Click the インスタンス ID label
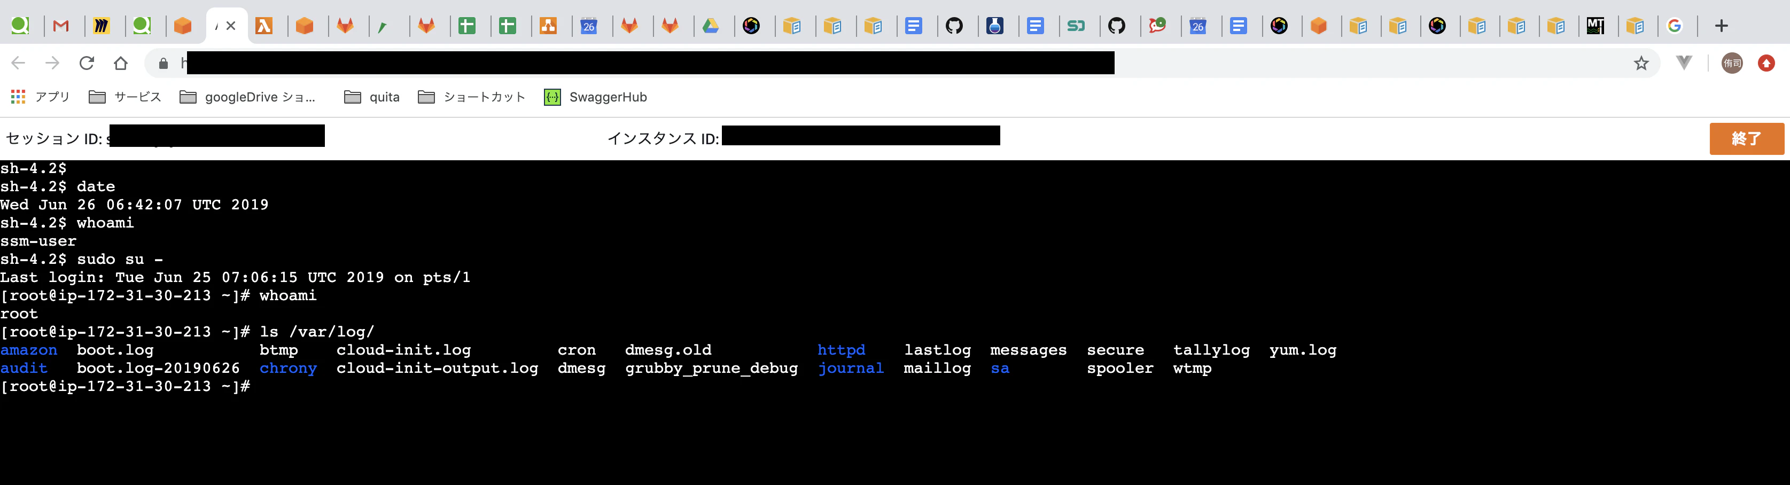Viewport: 1790px width, 485px height. [x=663, y=139]
